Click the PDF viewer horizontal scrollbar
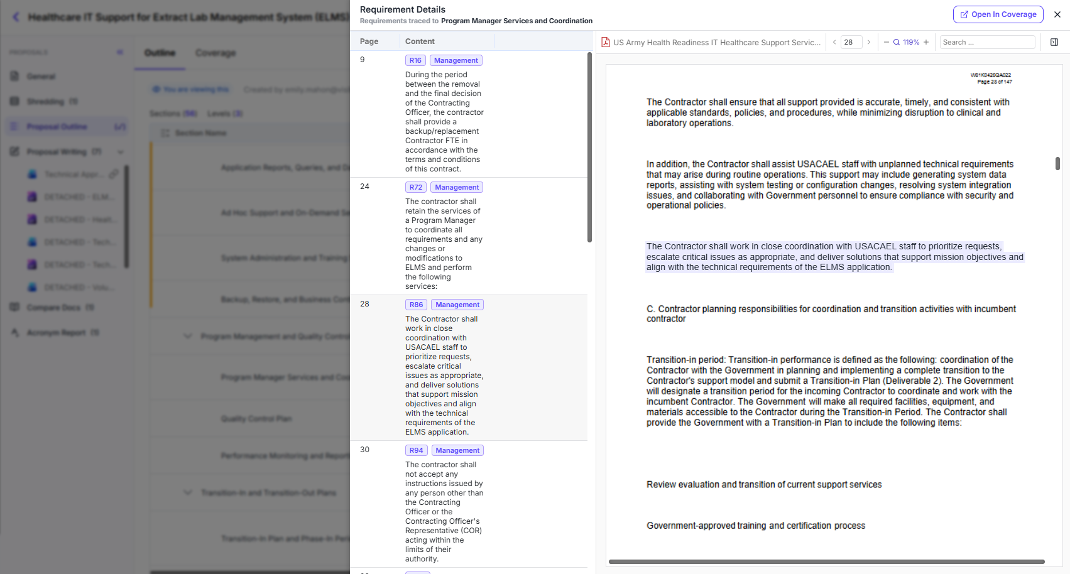Screen dimensions: 1070x574 point(826,561)
